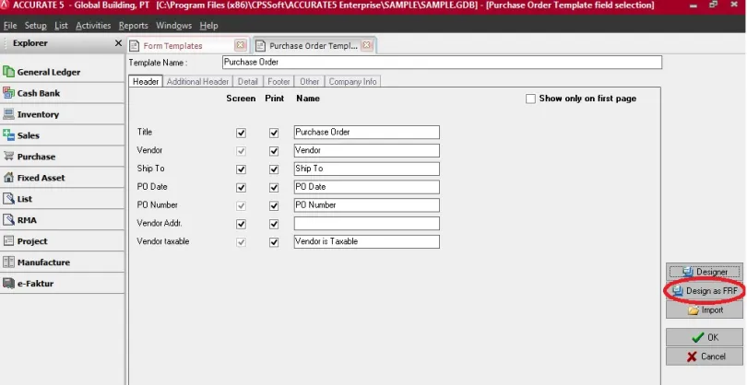Toggle Screen checkbox for Title
This screenshot has height=385, width=747.
point(242,133)
